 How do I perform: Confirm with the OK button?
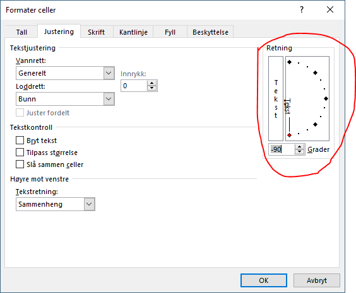[264, 280]
